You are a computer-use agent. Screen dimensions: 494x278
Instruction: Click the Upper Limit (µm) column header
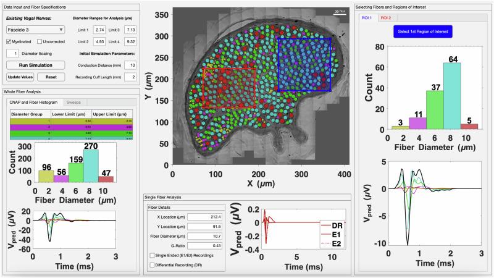click(x=112, y=114)
